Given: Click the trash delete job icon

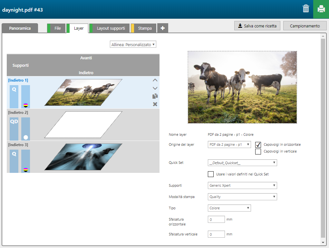Looking at the screenshot, I should pyautogui.click(x=306, y=9).
